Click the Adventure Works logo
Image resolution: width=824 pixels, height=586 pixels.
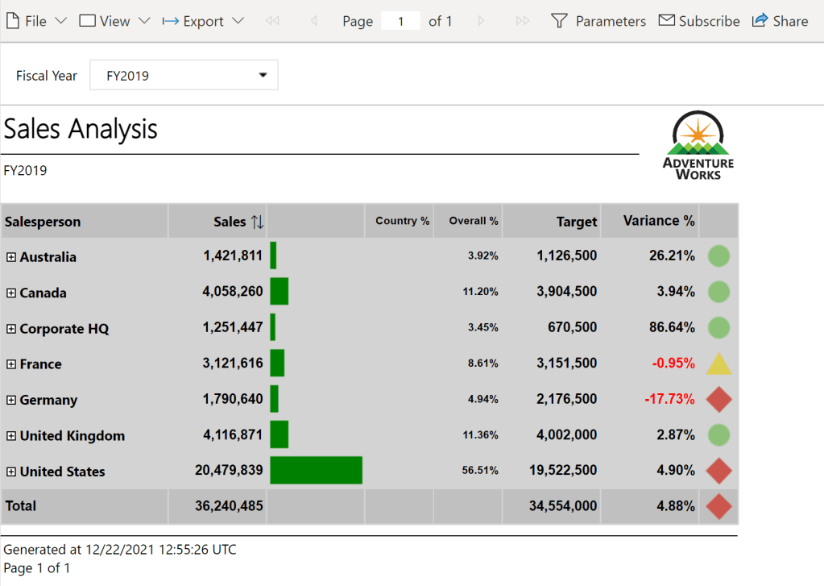[698, 146]
